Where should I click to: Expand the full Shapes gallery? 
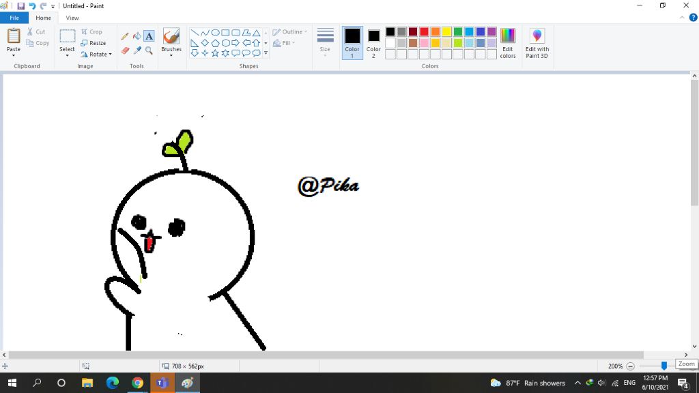266,53
